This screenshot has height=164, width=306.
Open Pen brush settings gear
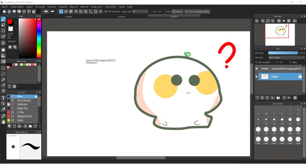click(x=36, y=96)
